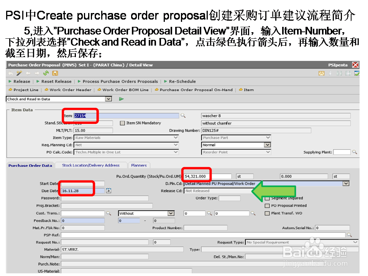This screenshot has height=276, width=368.
Task: Click the save diskette icon
Action: [x=55, y=73]
